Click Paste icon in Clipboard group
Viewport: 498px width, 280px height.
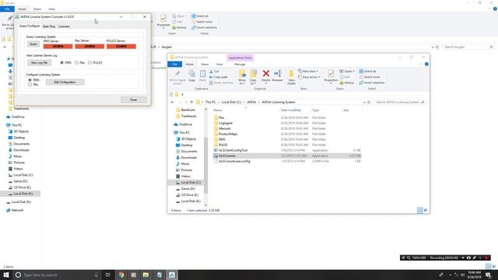click(202, 74)
